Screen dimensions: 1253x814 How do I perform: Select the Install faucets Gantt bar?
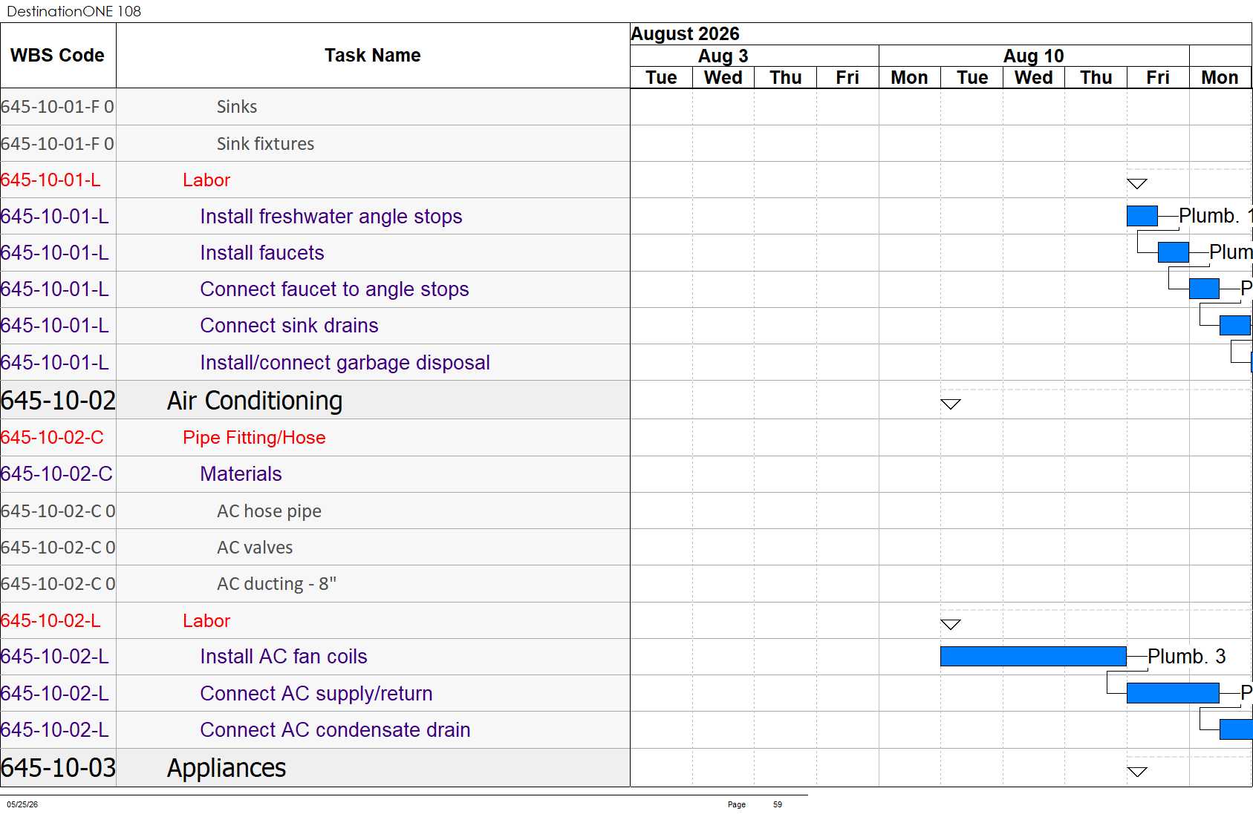coord(1173,252)
